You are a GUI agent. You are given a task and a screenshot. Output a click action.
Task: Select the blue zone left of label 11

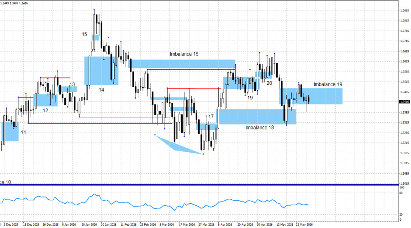pos(10,131)
